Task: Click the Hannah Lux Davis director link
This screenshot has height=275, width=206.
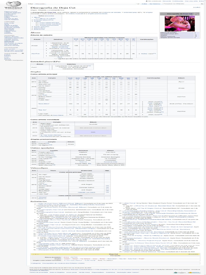Action: (x=87, y=192)
